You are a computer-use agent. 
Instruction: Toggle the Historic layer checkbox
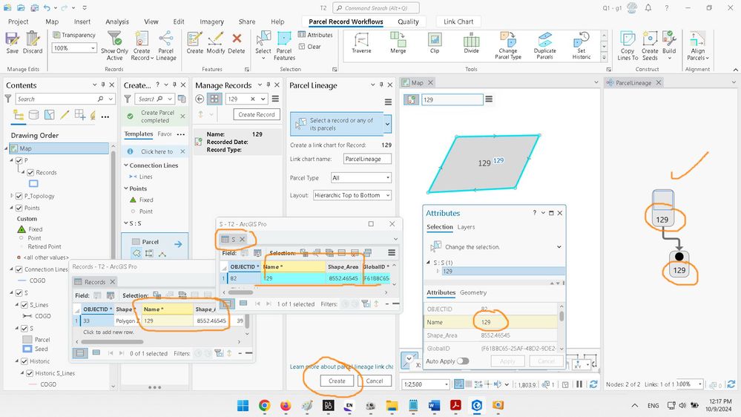pos(24,361)
